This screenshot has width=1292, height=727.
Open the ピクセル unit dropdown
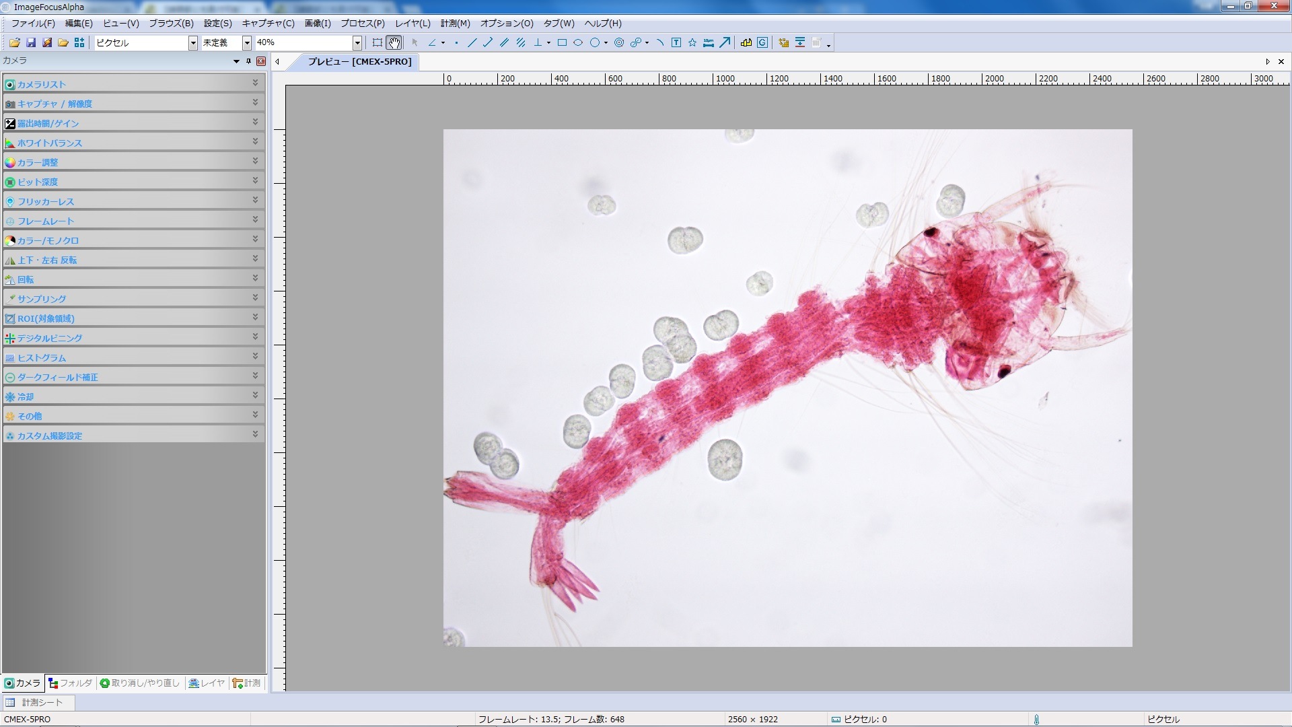coord(192,42)
